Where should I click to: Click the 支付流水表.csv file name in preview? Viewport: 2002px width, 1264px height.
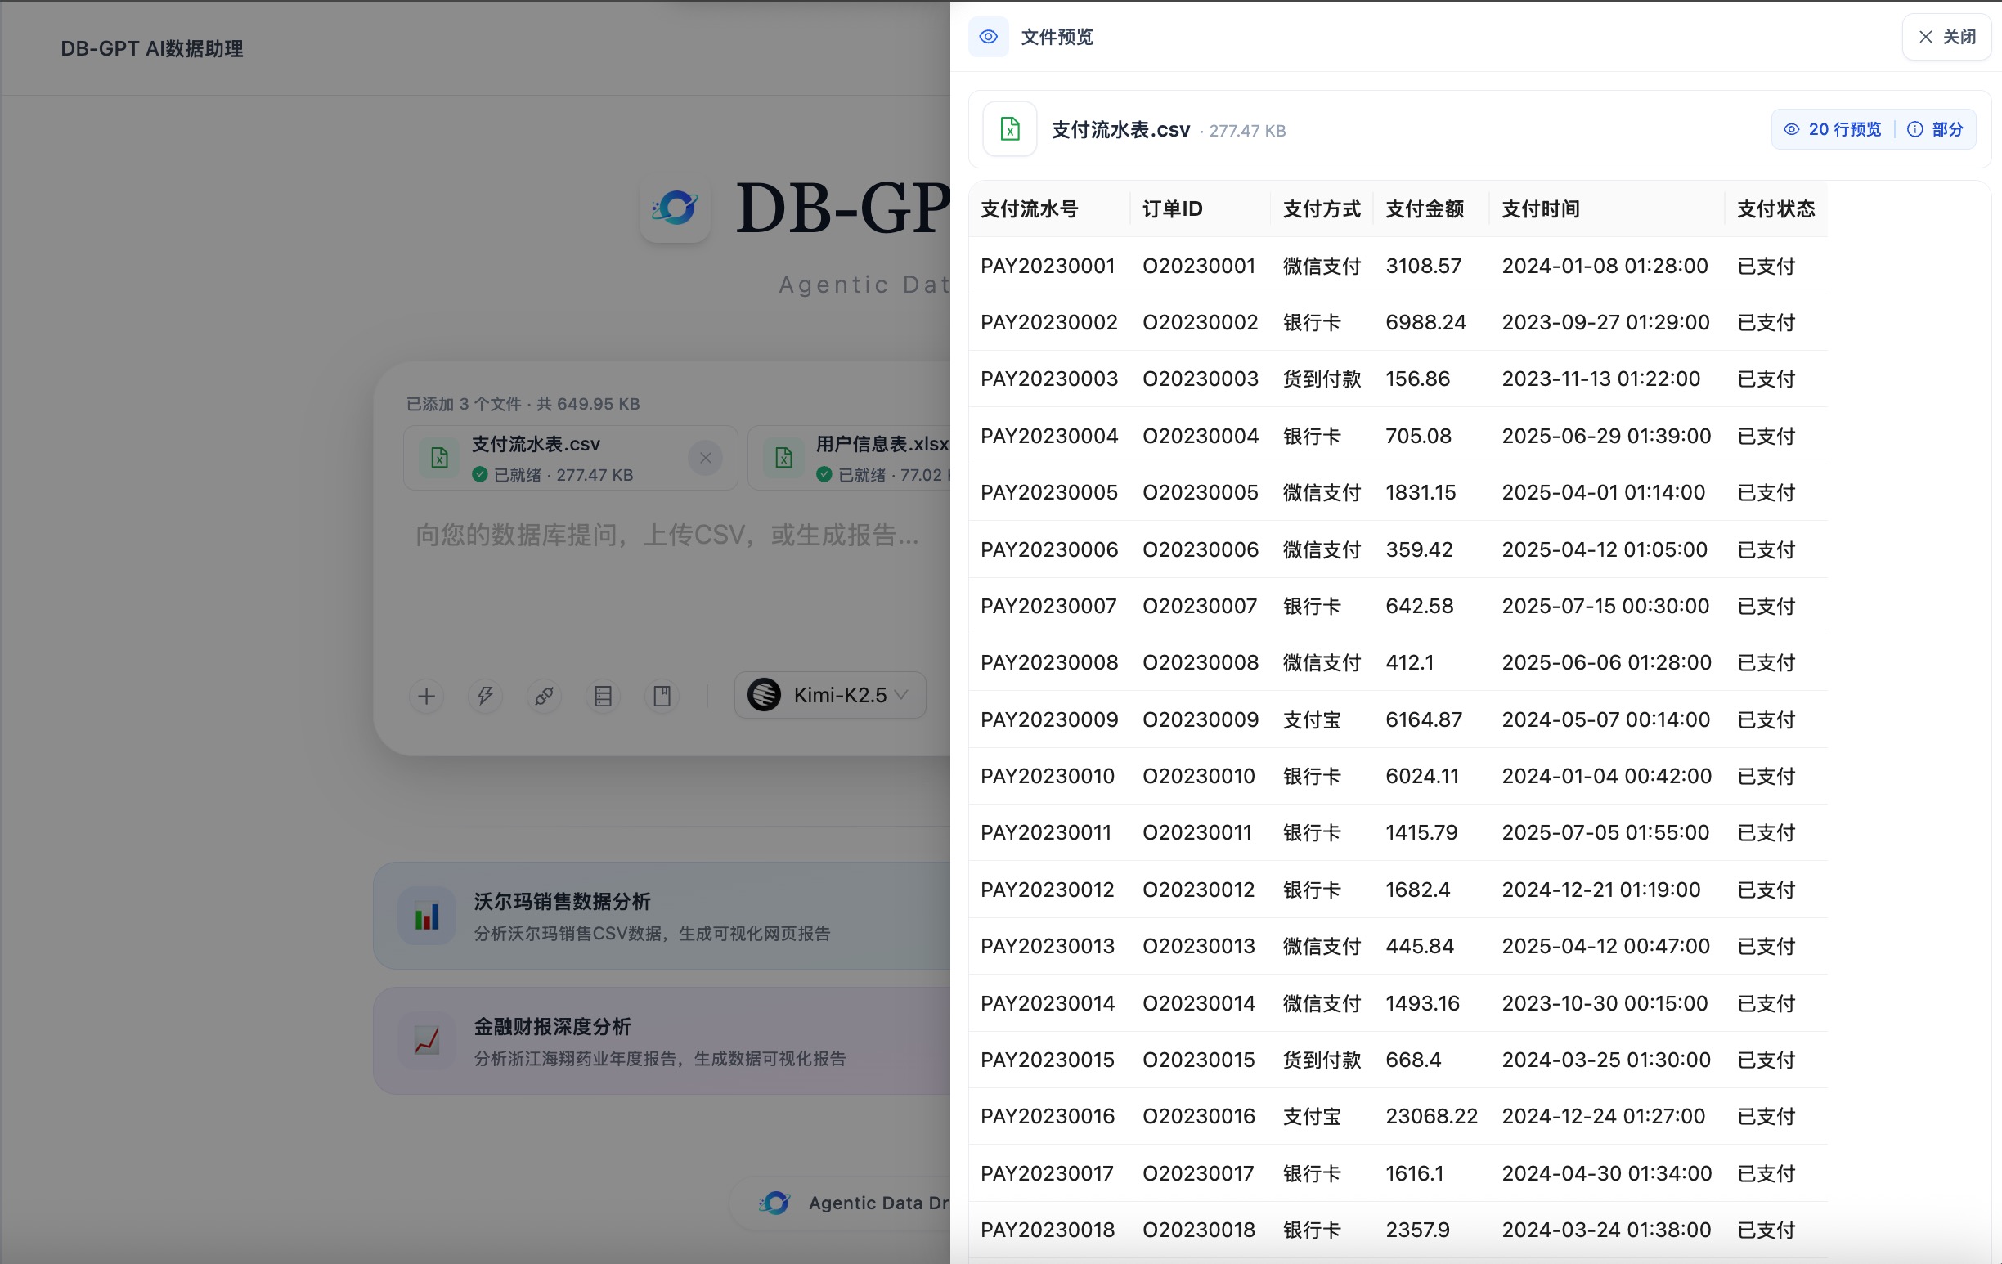tap(1120, 130)
